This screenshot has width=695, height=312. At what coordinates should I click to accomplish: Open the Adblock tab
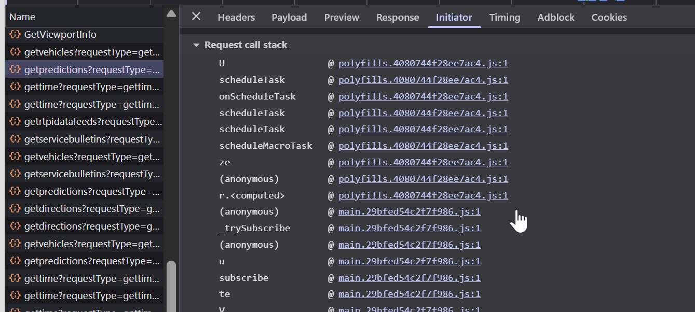point(555,17)
